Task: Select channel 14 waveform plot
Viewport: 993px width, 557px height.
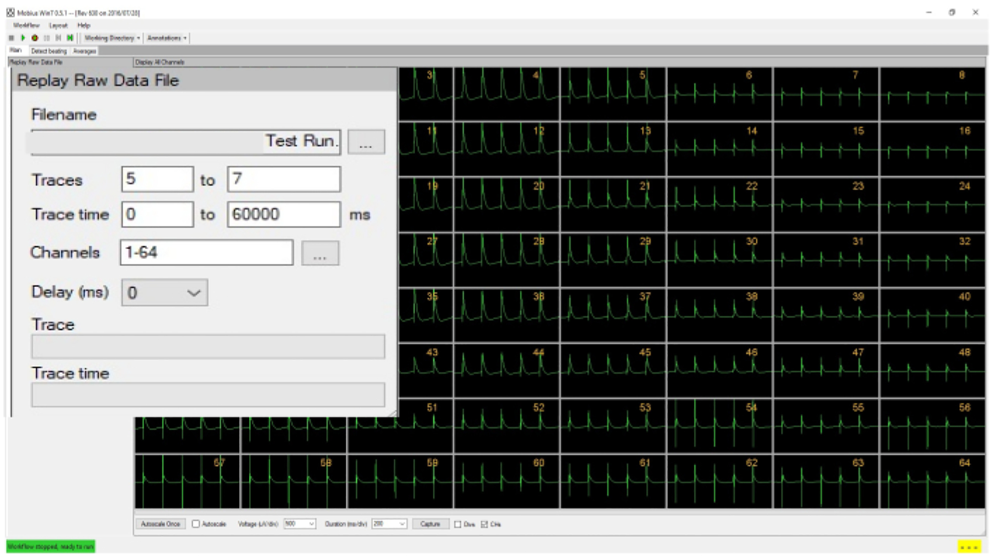Action: coord(719,149)
